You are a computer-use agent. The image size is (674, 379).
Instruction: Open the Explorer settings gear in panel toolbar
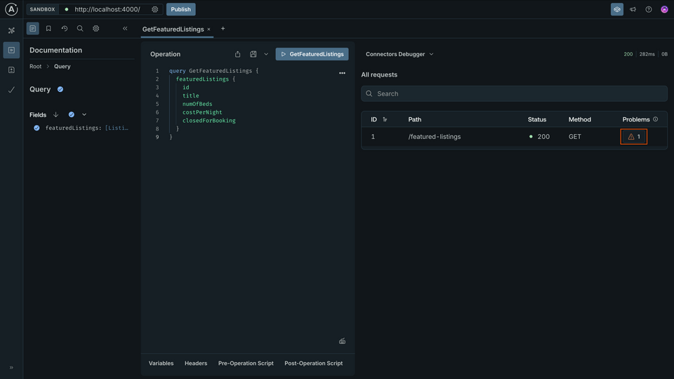96,29
